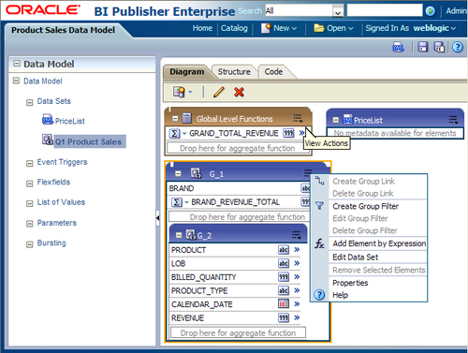Click the search go button icon
Screen dimensions: 468x353
pos(431,11)
